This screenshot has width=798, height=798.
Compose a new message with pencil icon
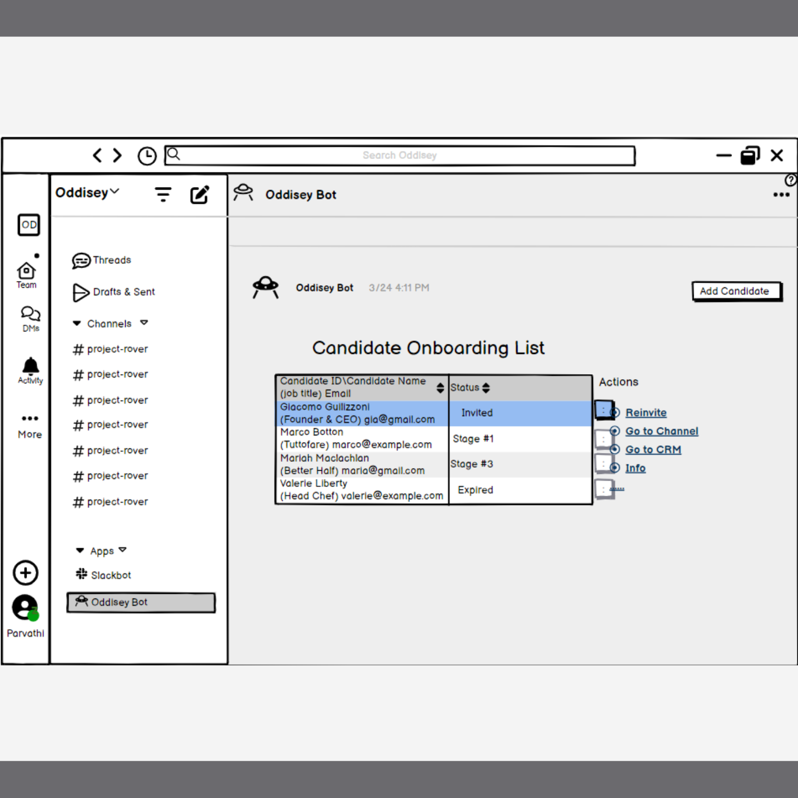pyautogui.click(x=200, y=194)
